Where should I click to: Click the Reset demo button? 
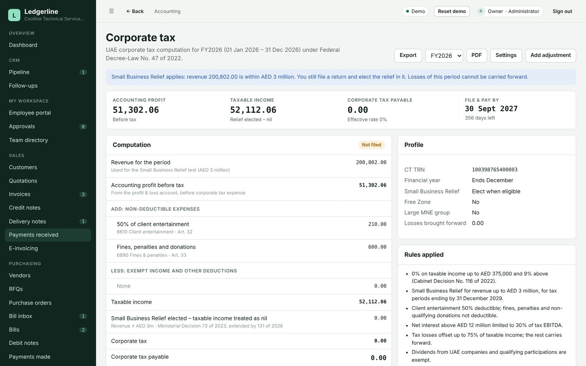pyautogui.click(x=452, y=11)
